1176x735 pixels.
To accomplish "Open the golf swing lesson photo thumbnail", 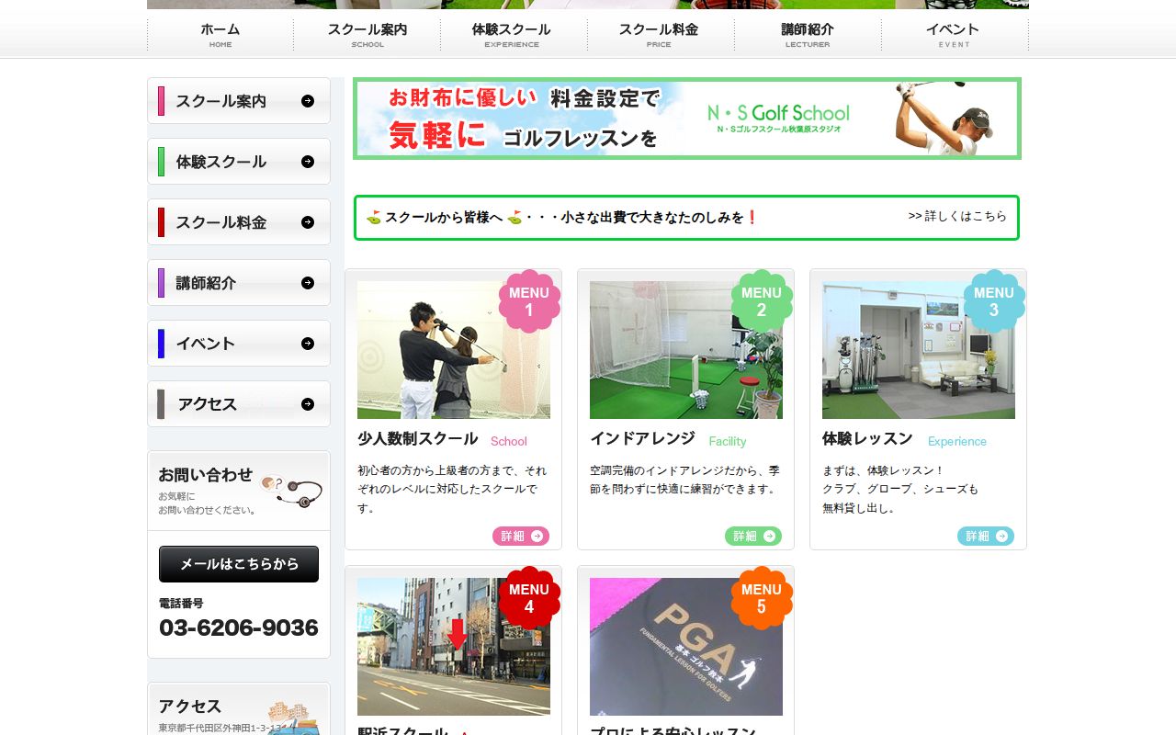I will point(454,350).
